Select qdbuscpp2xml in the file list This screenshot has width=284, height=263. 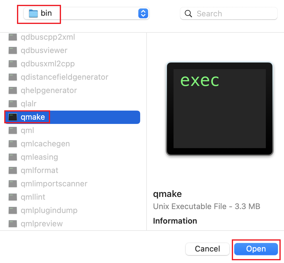pos(48,37)
